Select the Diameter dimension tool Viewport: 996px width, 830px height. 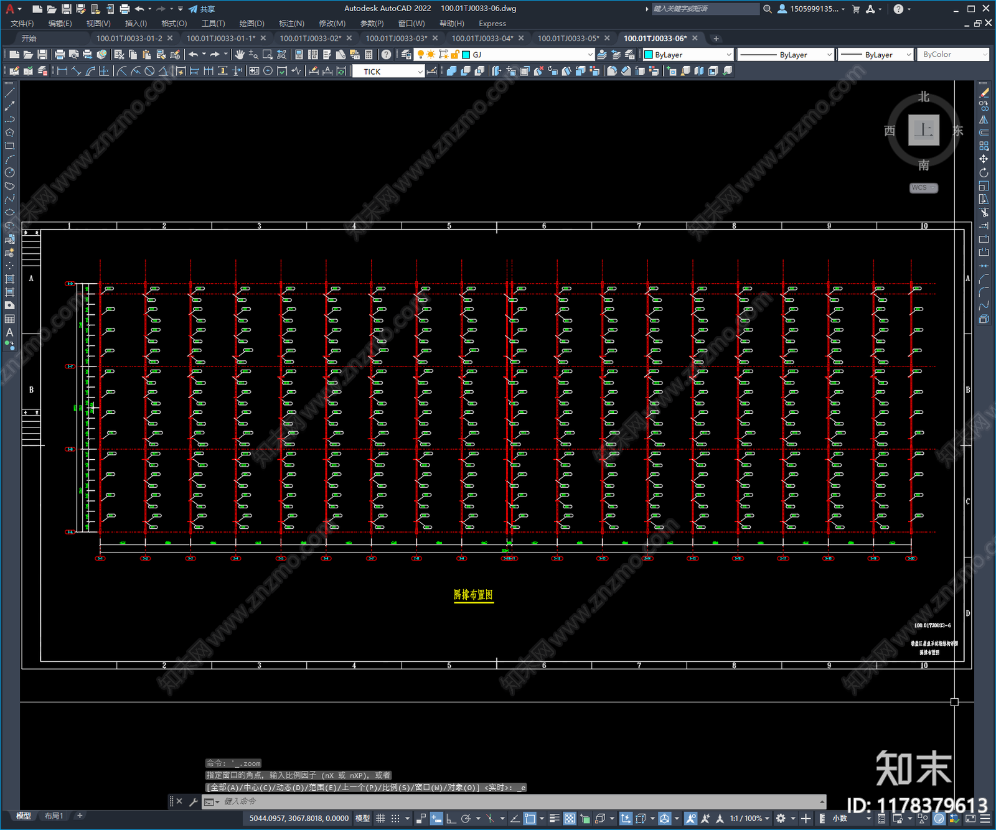[149, 72]
